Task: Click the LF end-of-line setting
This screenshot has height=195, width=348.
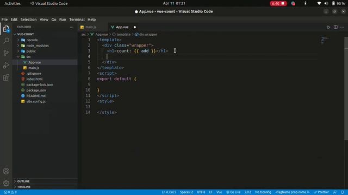Action: [210, 192]
